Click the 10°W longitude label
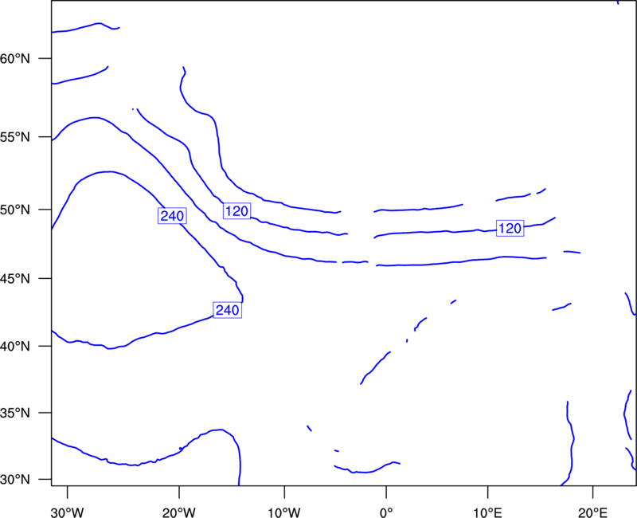The image size is (637, 518). click(284, 512)
